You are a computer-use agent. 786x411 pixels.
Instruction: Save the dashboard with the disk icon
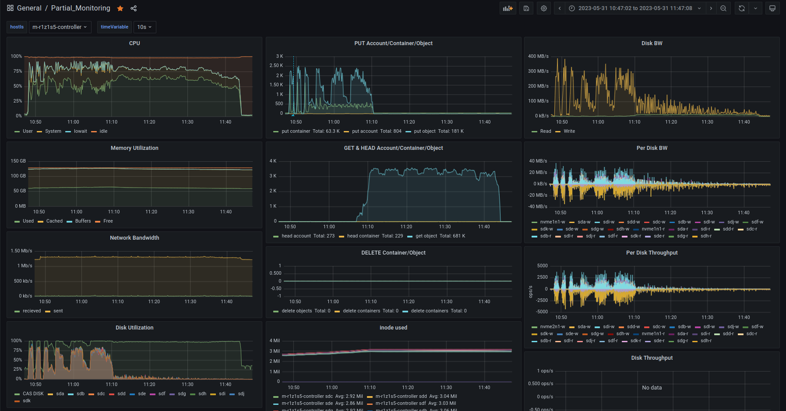[526, 8]
